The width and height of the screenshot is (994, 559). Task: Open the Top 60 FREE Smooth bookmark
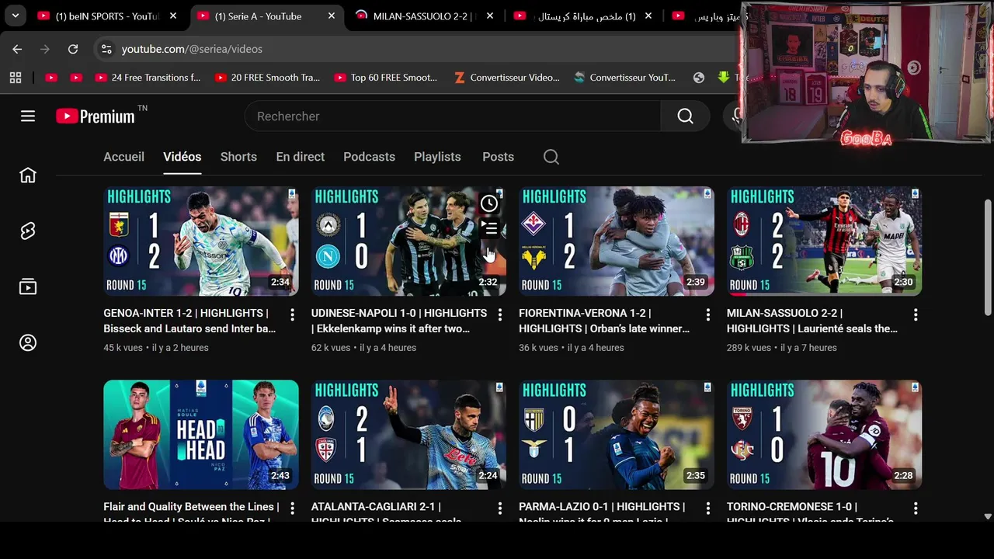tap(386, 78)
